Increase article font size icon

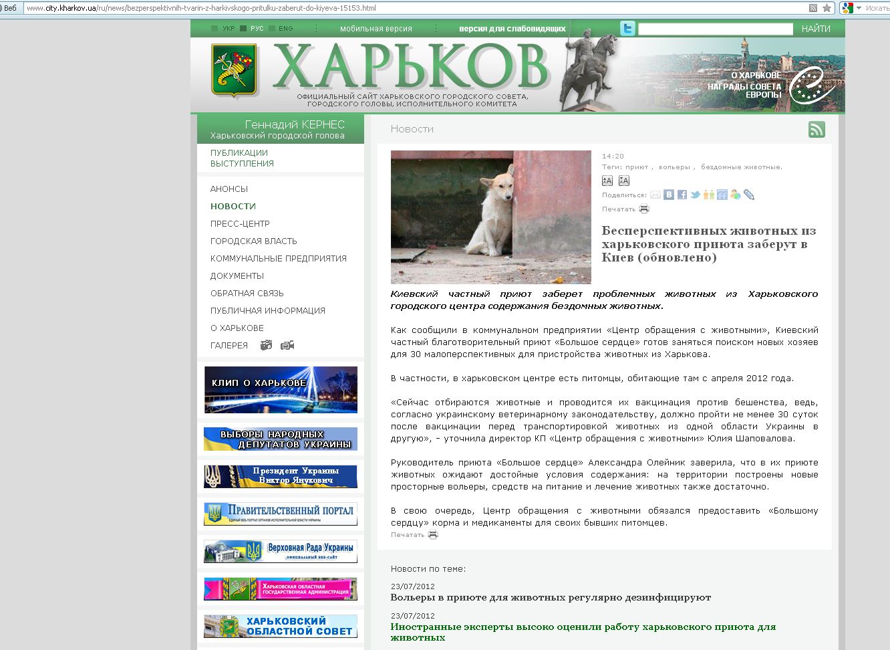pyautogui.click(x=607, y=181)
